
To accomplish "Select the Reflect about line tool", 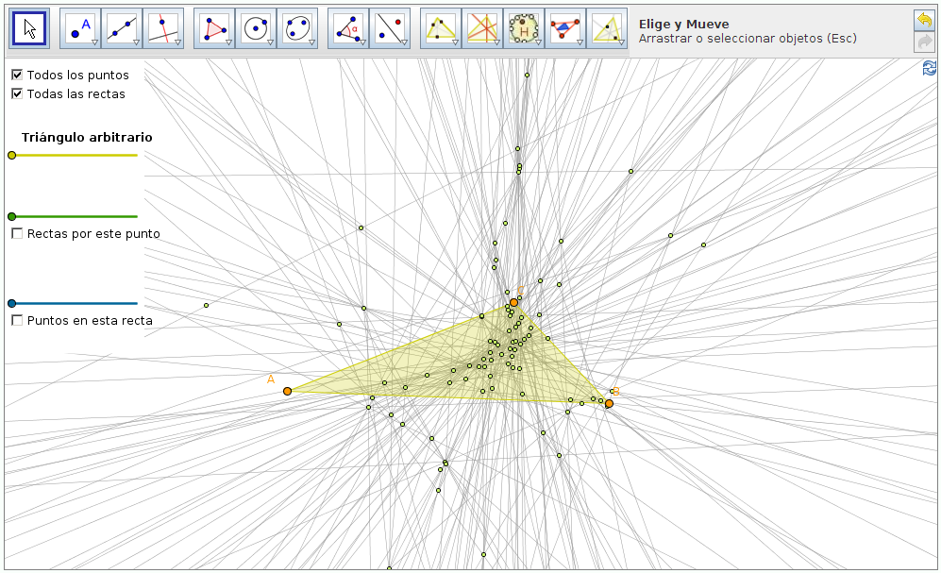I will pos(390,29).
